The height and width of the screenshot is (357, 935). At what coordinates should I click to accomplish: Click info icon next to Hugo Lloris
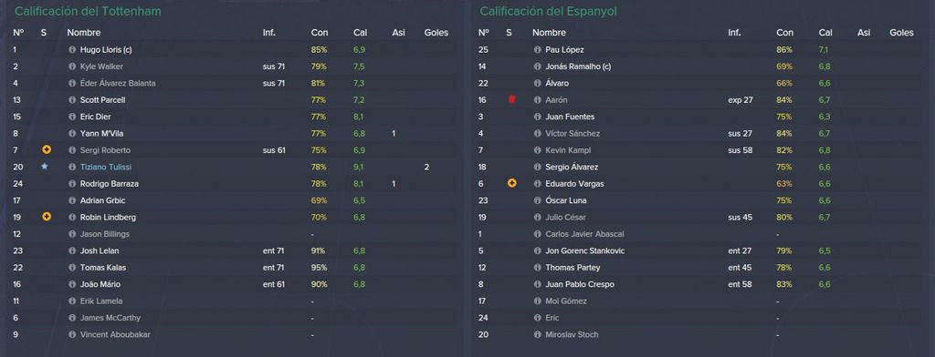72,50
